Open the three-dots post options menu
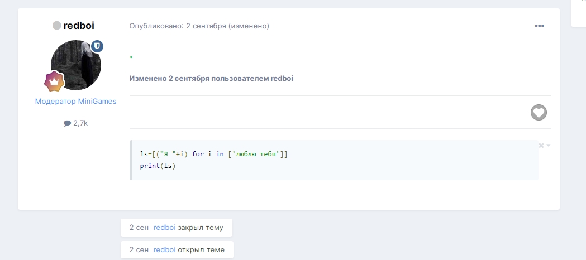 click(x=539, y=26)
